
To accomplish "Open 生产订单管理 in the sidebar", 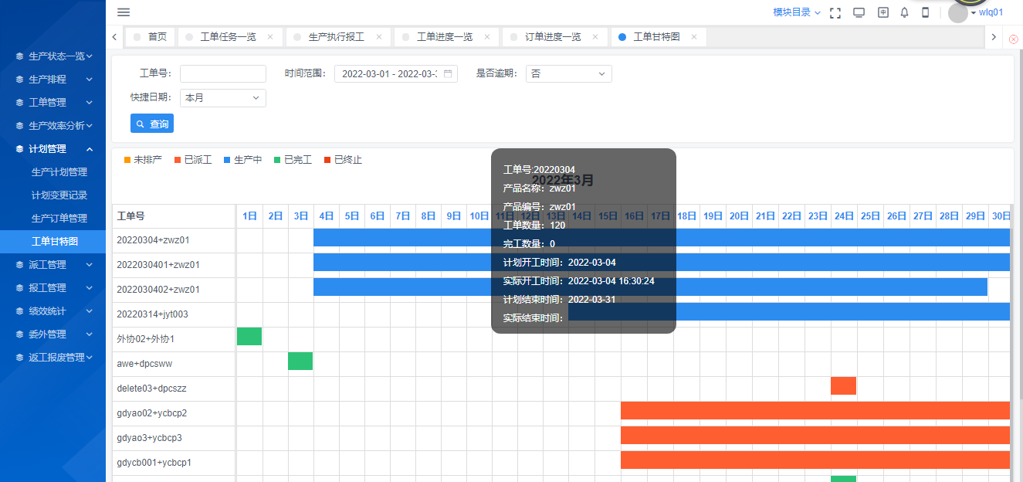I will click(59, 219).
